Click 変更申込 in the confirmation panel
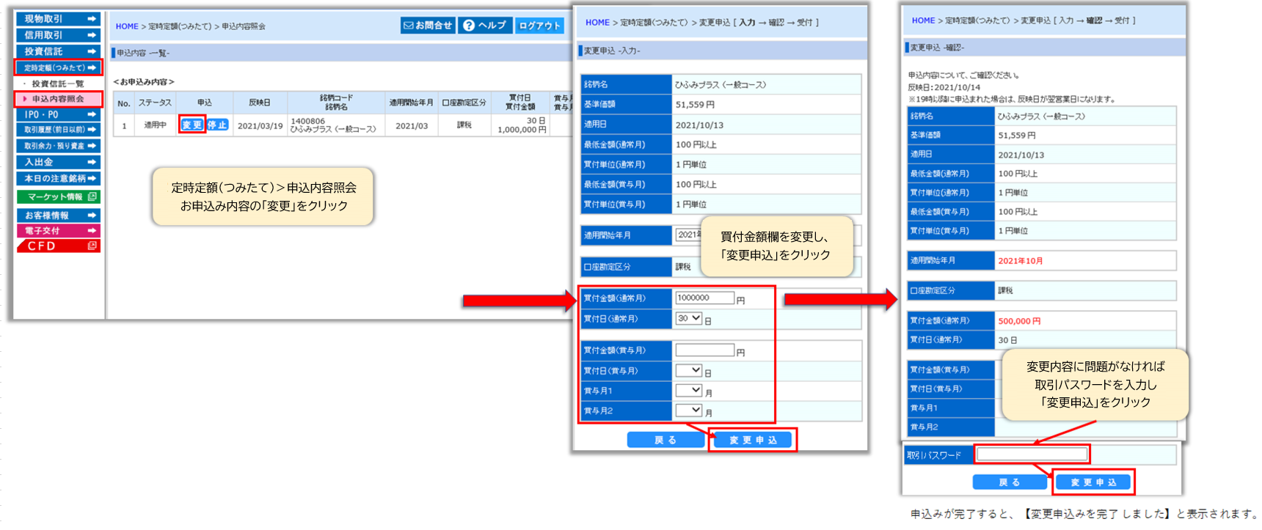1262x530 pixels. point(1093,482)
